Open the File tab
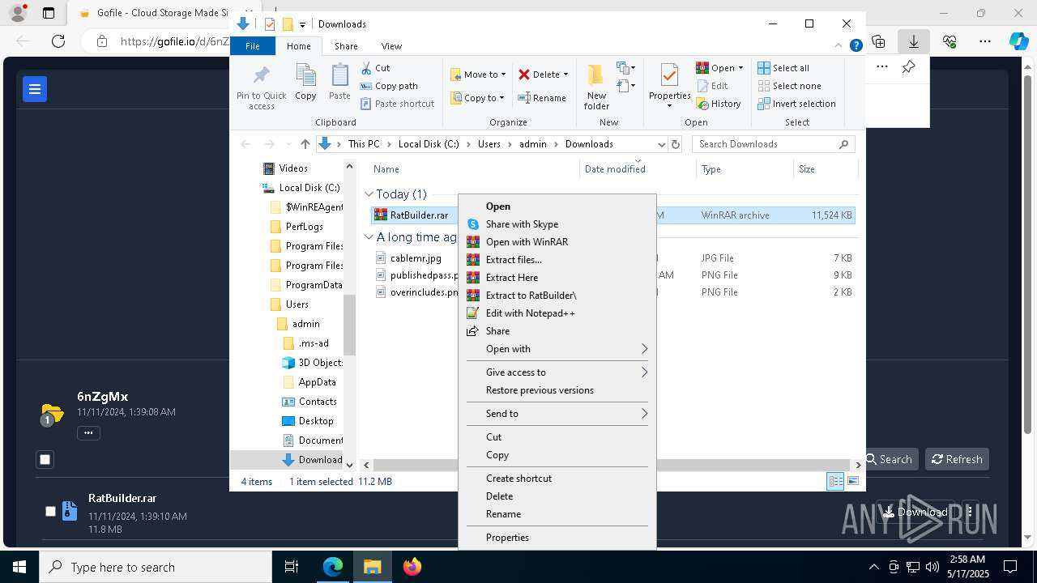Viewport: 1037px width, 583px height. point(253,46)
